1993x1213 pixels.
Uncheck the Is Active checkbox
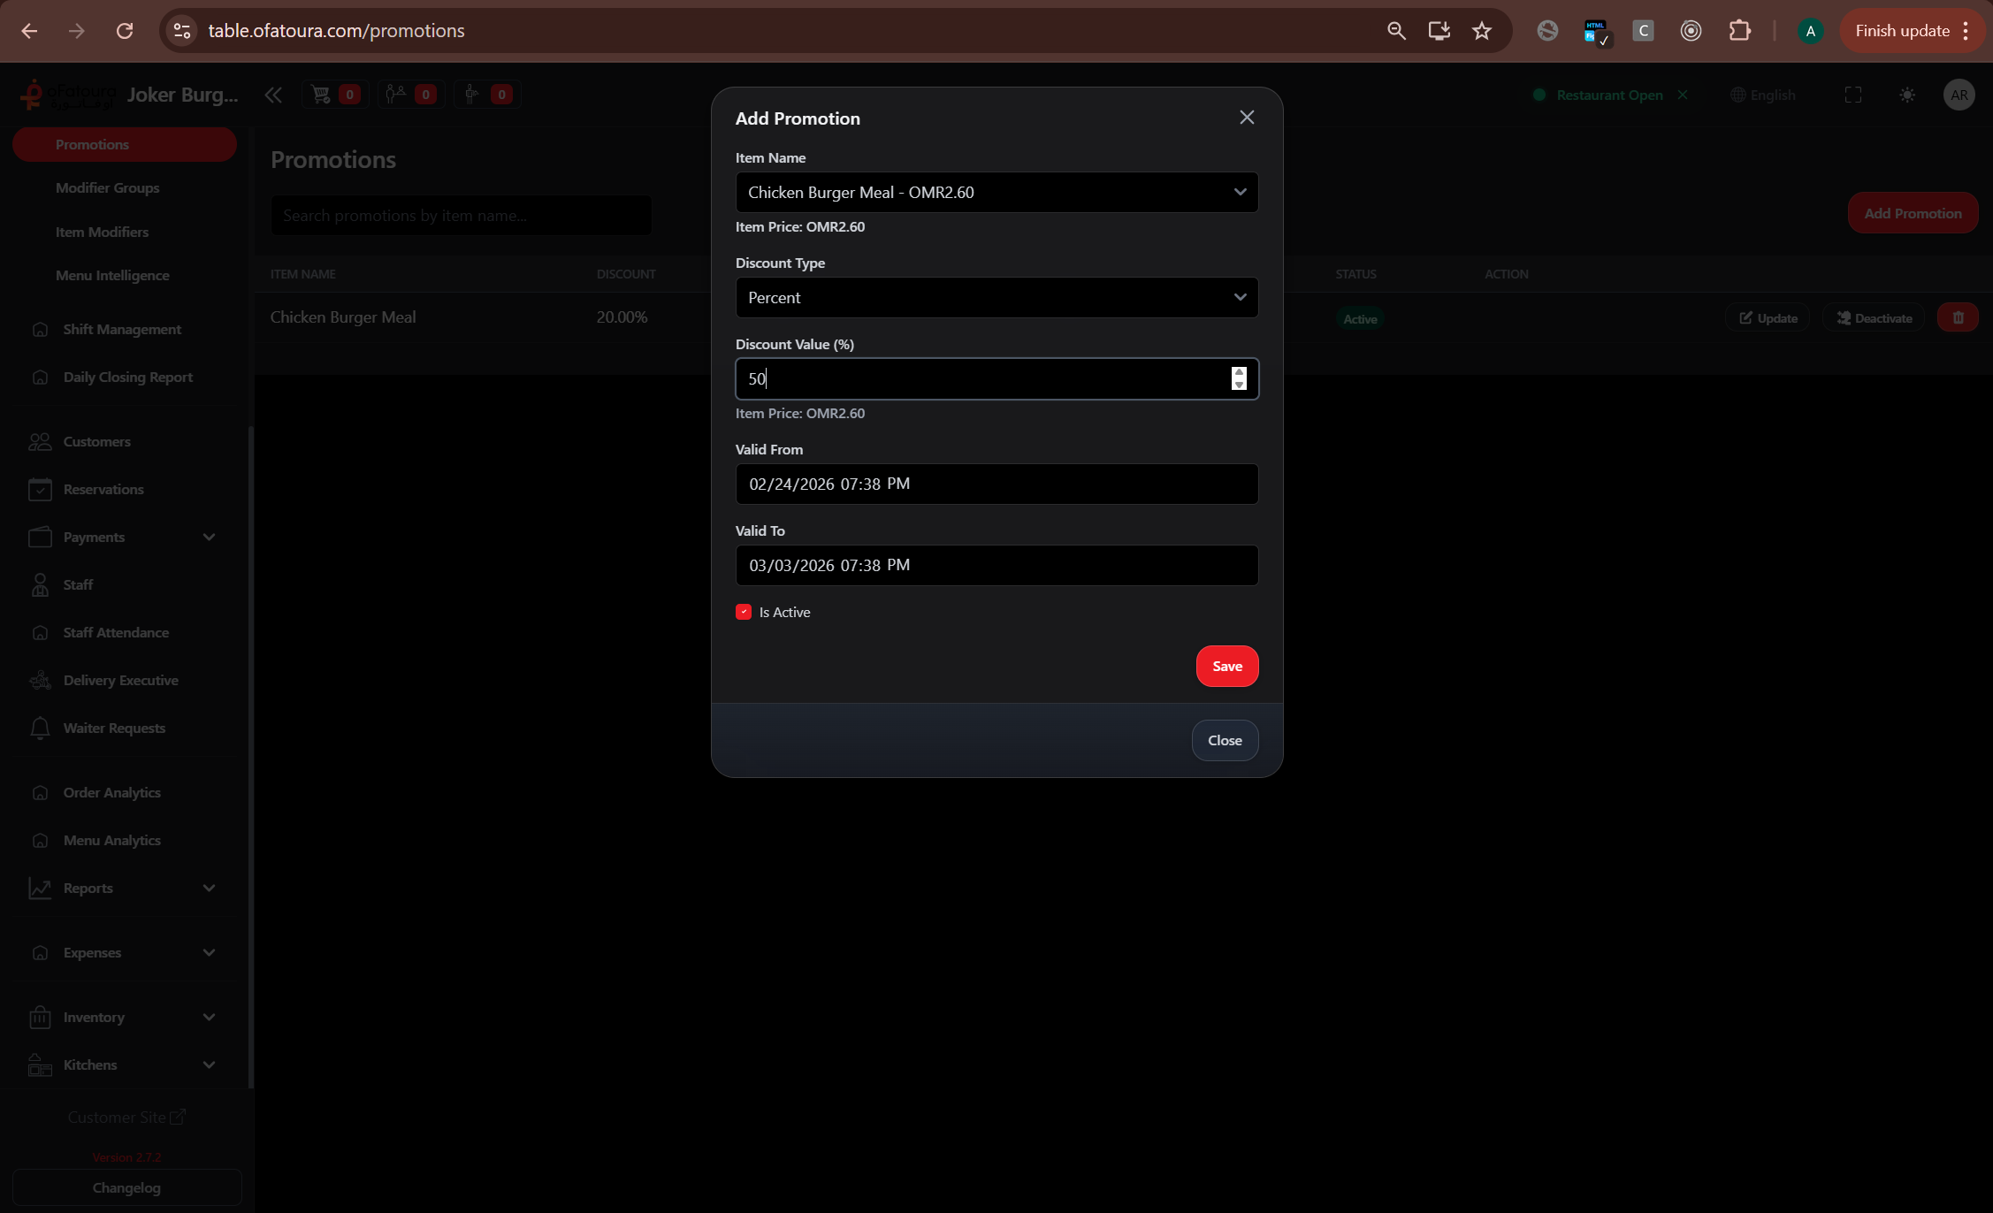[x=744, y=612]
